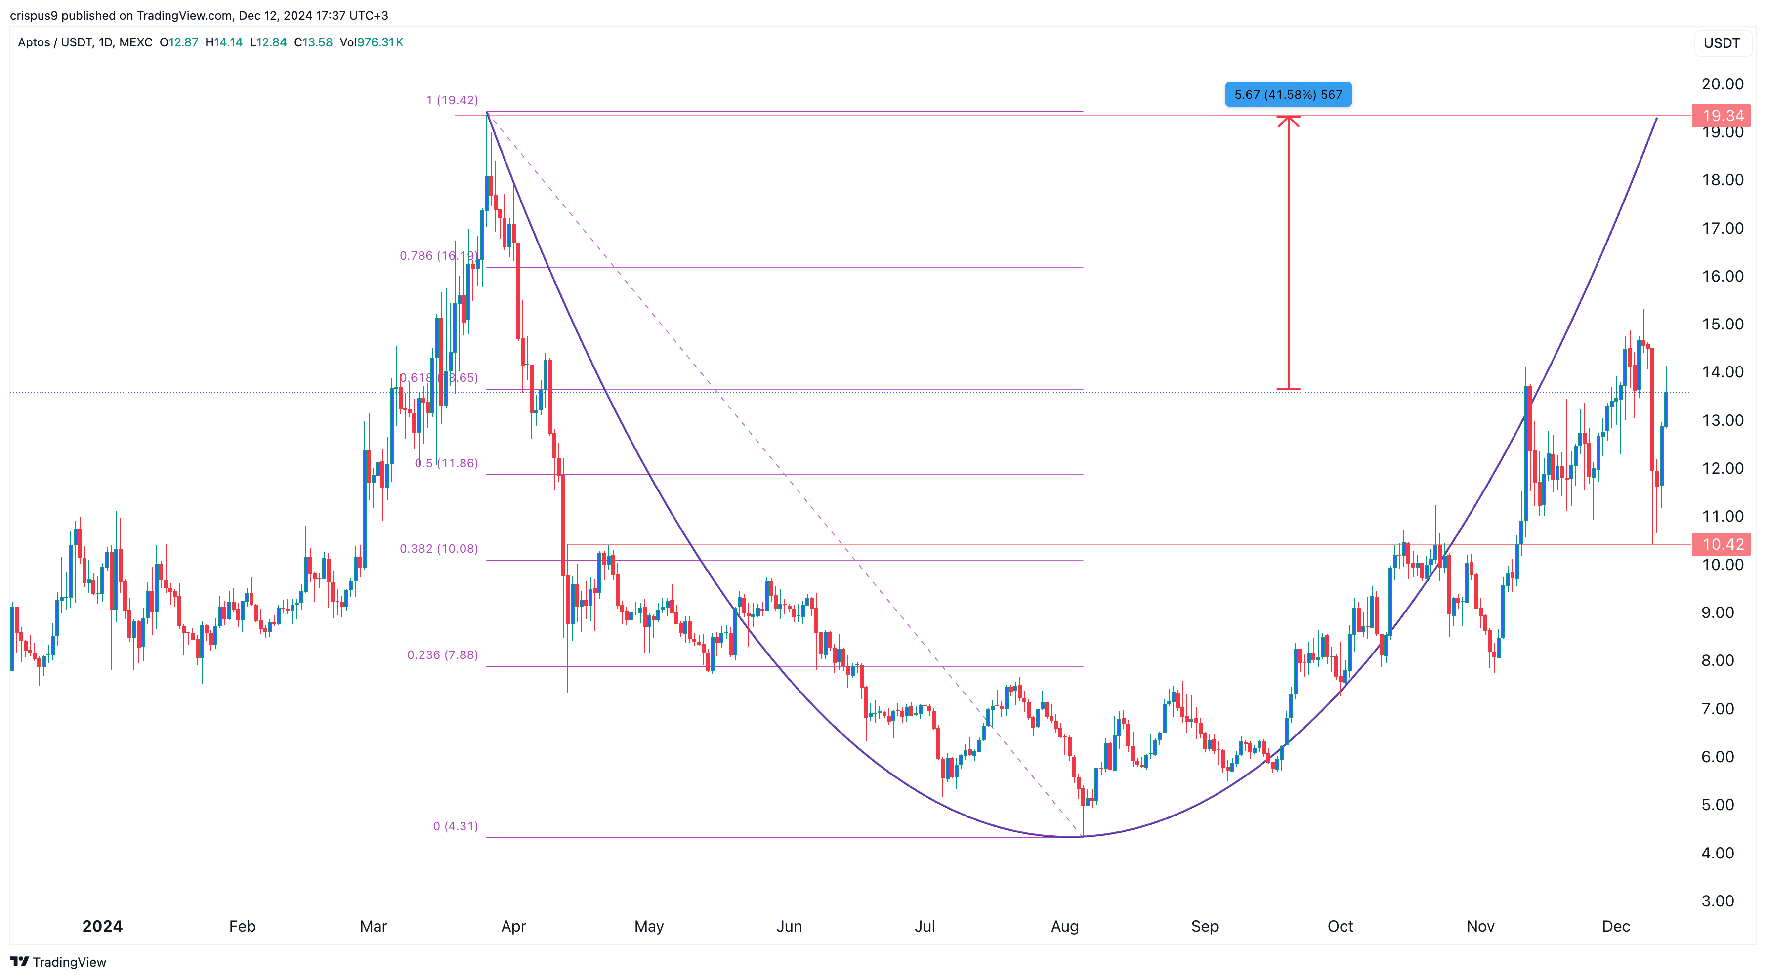This screenshot has width=1766, height=979.
Task: Click the Nov label on time axis
Action: 1480,926
